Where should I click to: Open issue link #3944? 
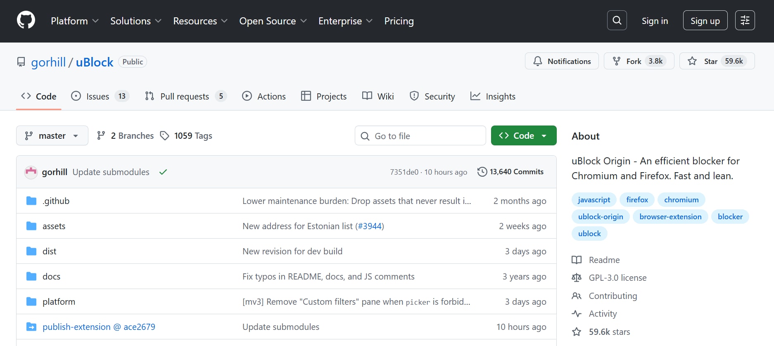tap(370, 226)
